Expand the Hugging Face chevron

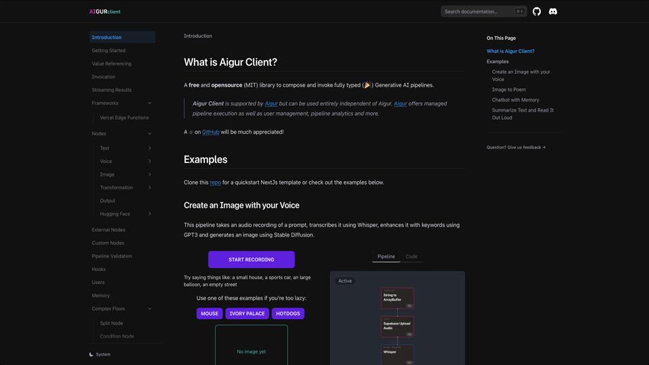click(149, 214)
